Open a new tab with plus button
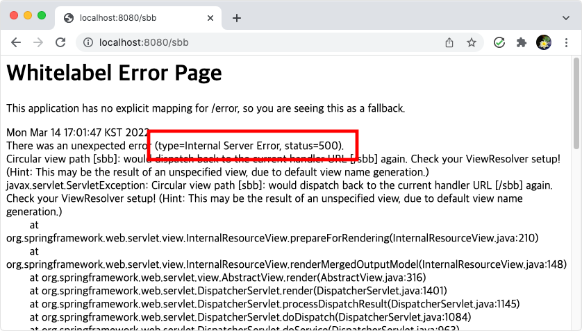Image resolution: width=582 pixels, height=331 pixels. [x=237, y=18]
